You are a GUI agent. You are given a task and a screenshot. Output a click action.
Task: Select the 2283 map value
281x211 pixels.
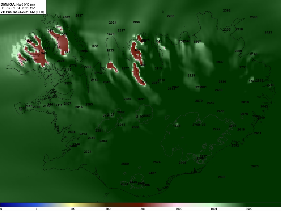pos(171,16)
